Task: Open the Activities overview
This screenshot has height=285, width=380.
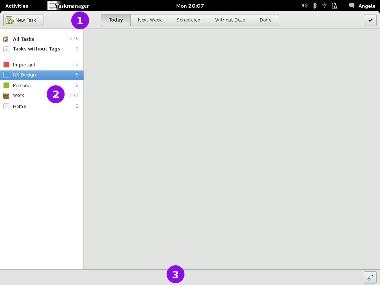Action: click(17, 6)
